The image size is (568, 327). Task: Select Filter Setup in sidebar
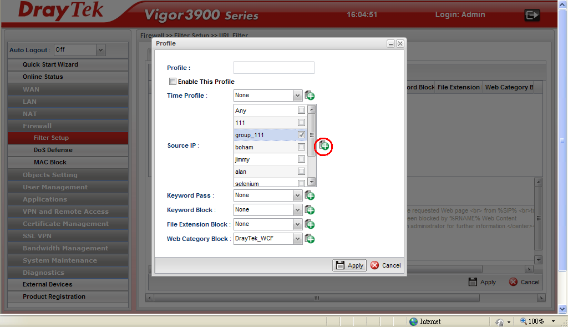pos(68,138)
